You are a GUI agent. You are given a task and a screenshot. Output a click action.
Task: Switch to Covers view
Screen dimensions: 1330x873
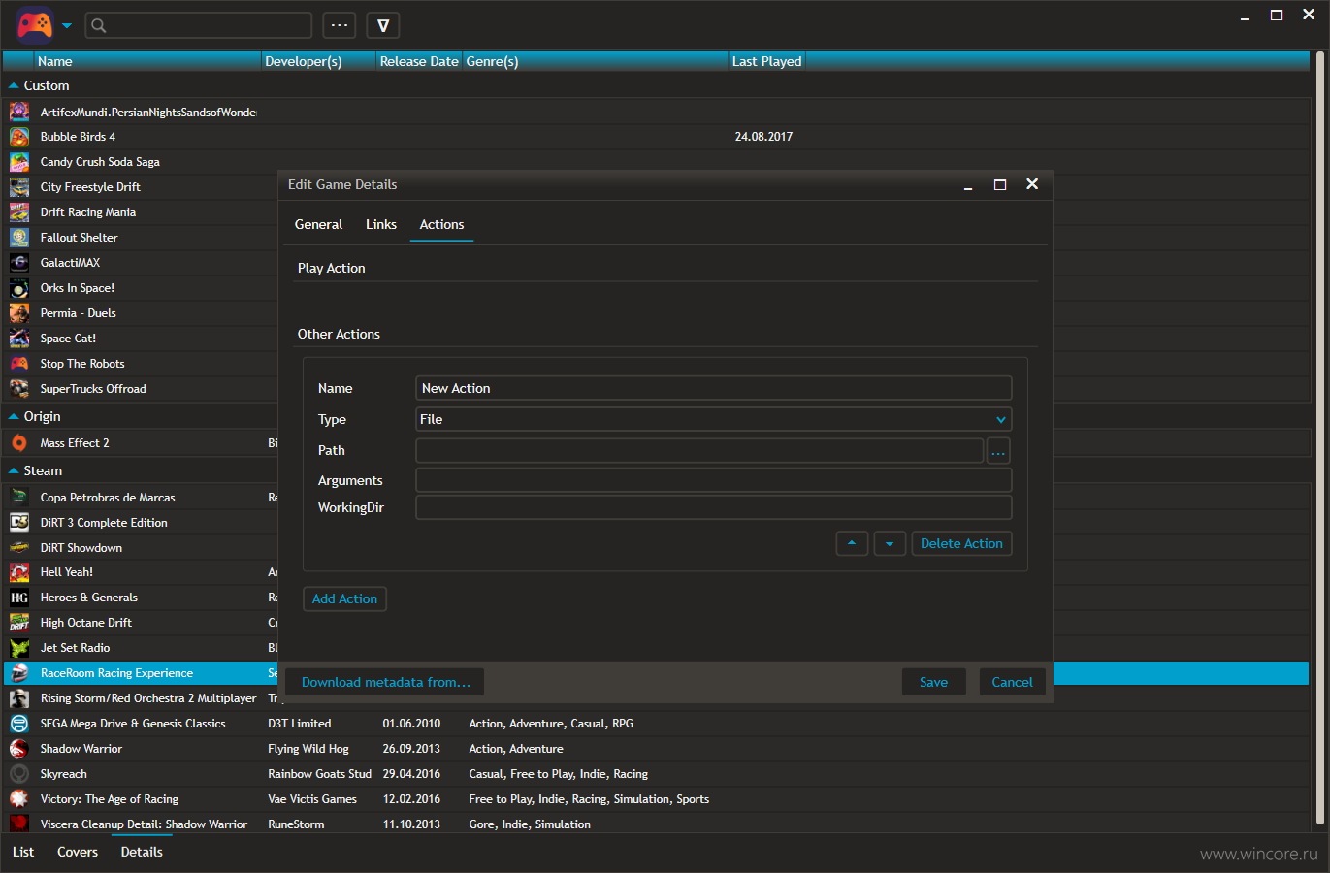click(78, 852)
